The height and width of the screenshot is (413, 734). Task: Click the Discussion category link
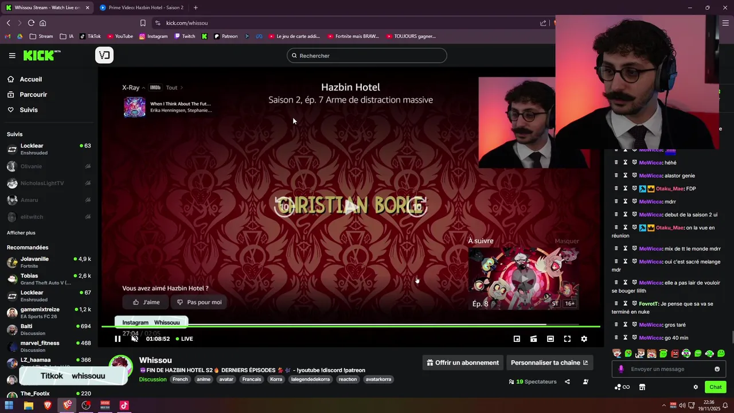(x=153, y=379)
